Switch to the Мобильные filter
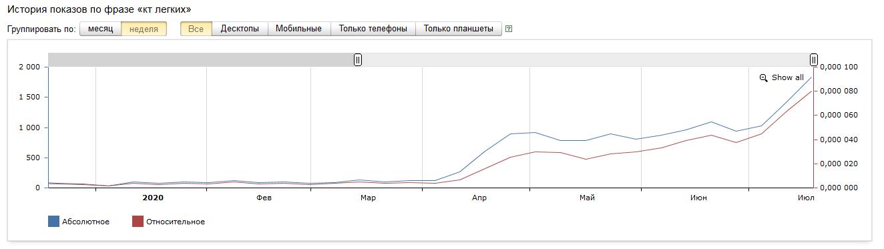Viewport: 884px width, 249px height. tap(298, 29)
